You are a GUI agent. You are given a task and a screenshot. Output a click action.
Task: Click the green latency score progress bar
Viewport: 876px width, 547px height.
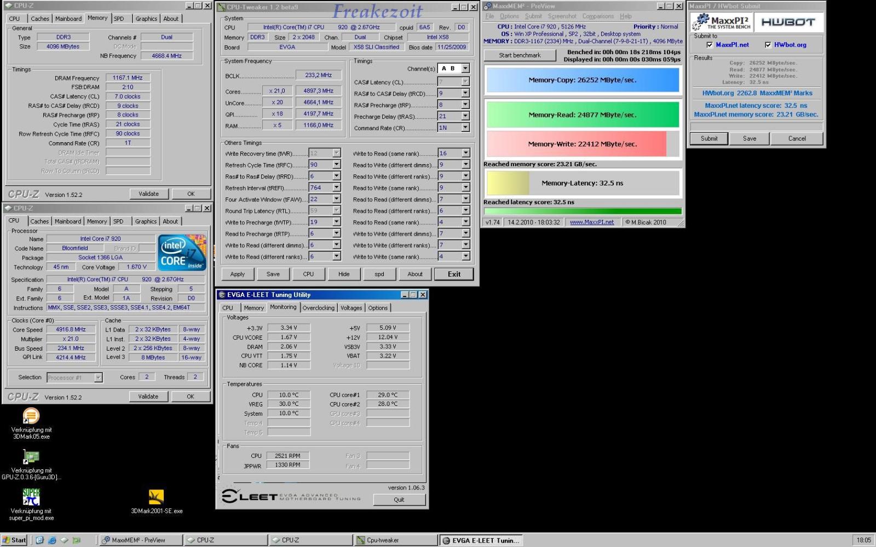(x=583, y=211)
